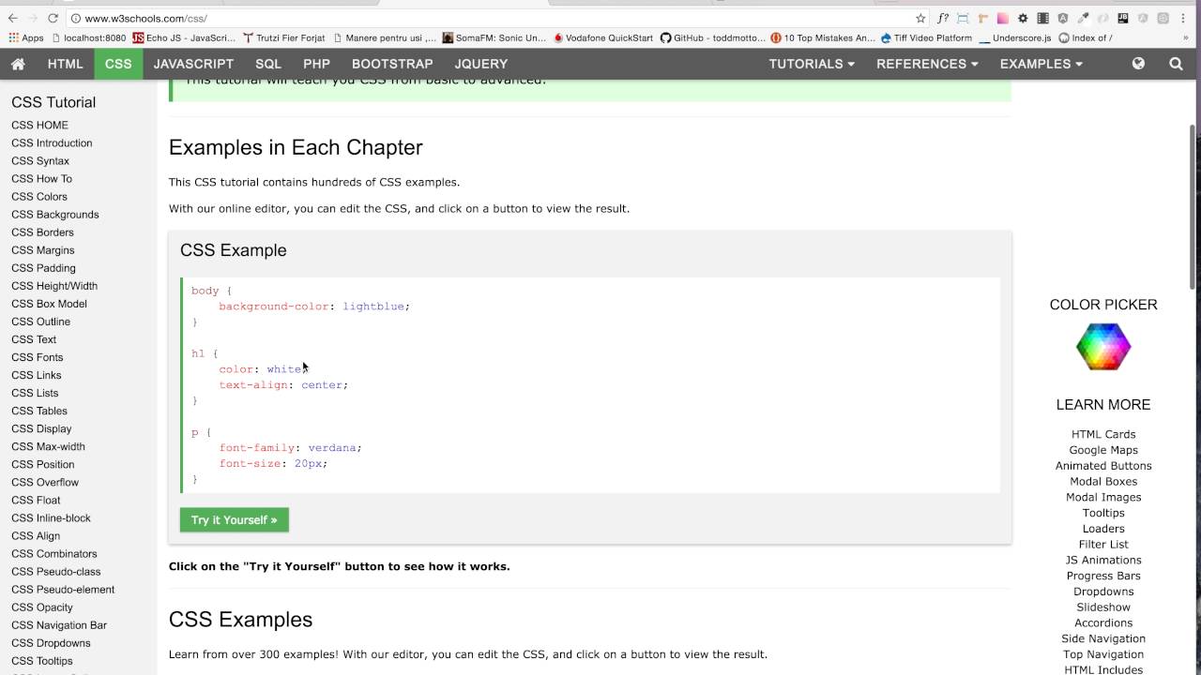Click the WhatFont 'f?' extension icon
The height and width of the screenshot is (675, 1201).
pyautogui.click(x=943, y=18)
